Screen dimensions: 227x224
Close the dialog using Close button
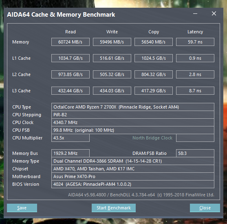tap(205, 208)
